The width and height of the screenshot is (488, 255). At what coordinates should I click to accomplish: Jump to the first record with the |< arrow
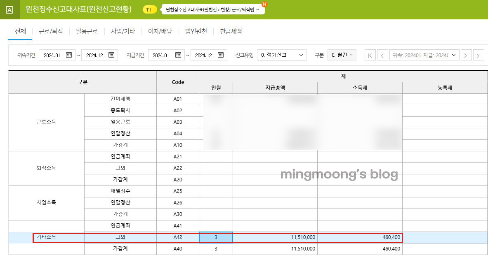pyautogui.click(x=370, y=55)
